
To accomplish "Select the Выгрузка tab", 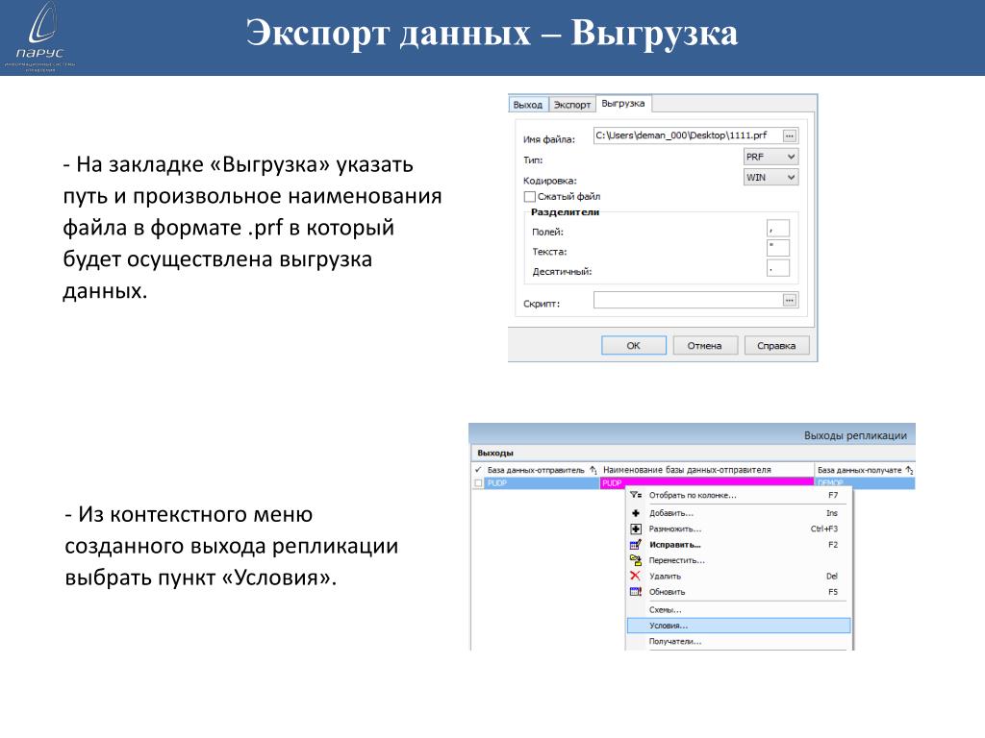I will pyautogui.click(x=623, y=104).
